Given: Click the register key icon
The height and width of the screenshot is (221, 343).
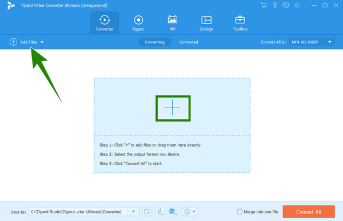Looking at the screenshot, I should [x=275, y=5].
